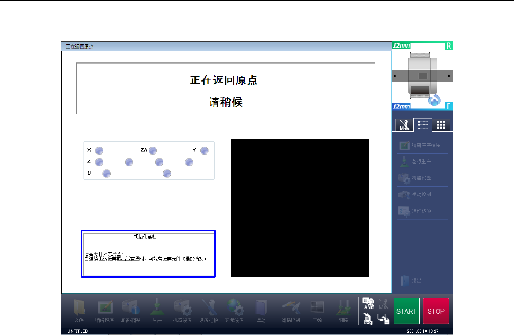Switch to the grid view tab
The height and width of the screenshot is (335, 514).
pos(441,125)
